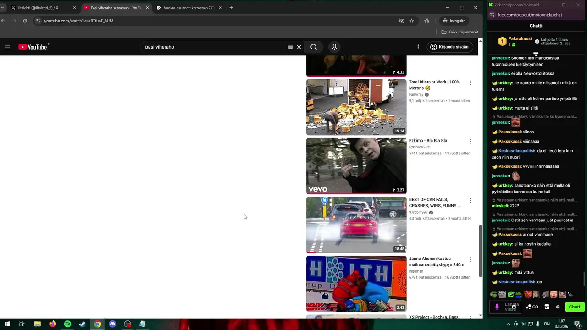This screenshot has width=587, height=330.
Task: Click the YouTube search magnifier button
Action: tap(314, 47)
